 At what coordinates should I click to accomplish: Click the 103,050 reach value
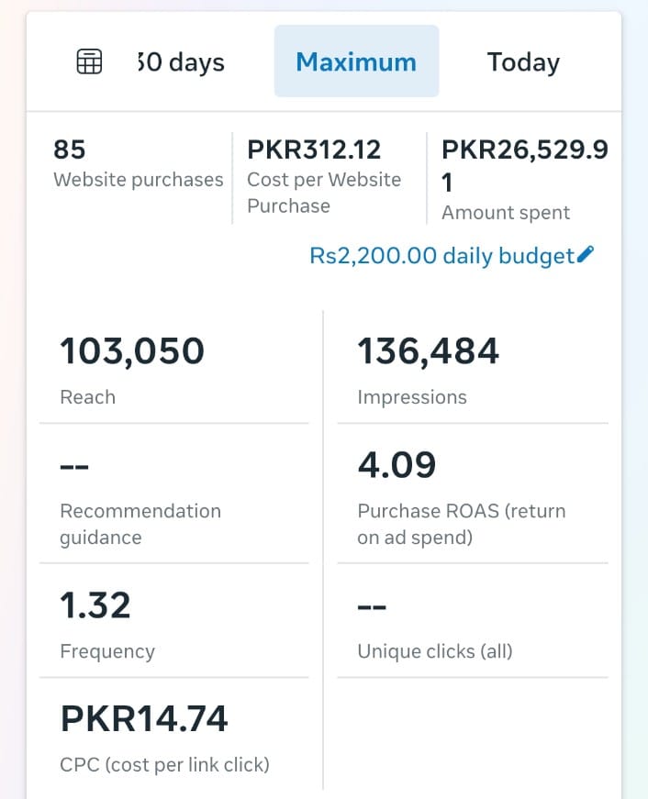tap(132, 351)
